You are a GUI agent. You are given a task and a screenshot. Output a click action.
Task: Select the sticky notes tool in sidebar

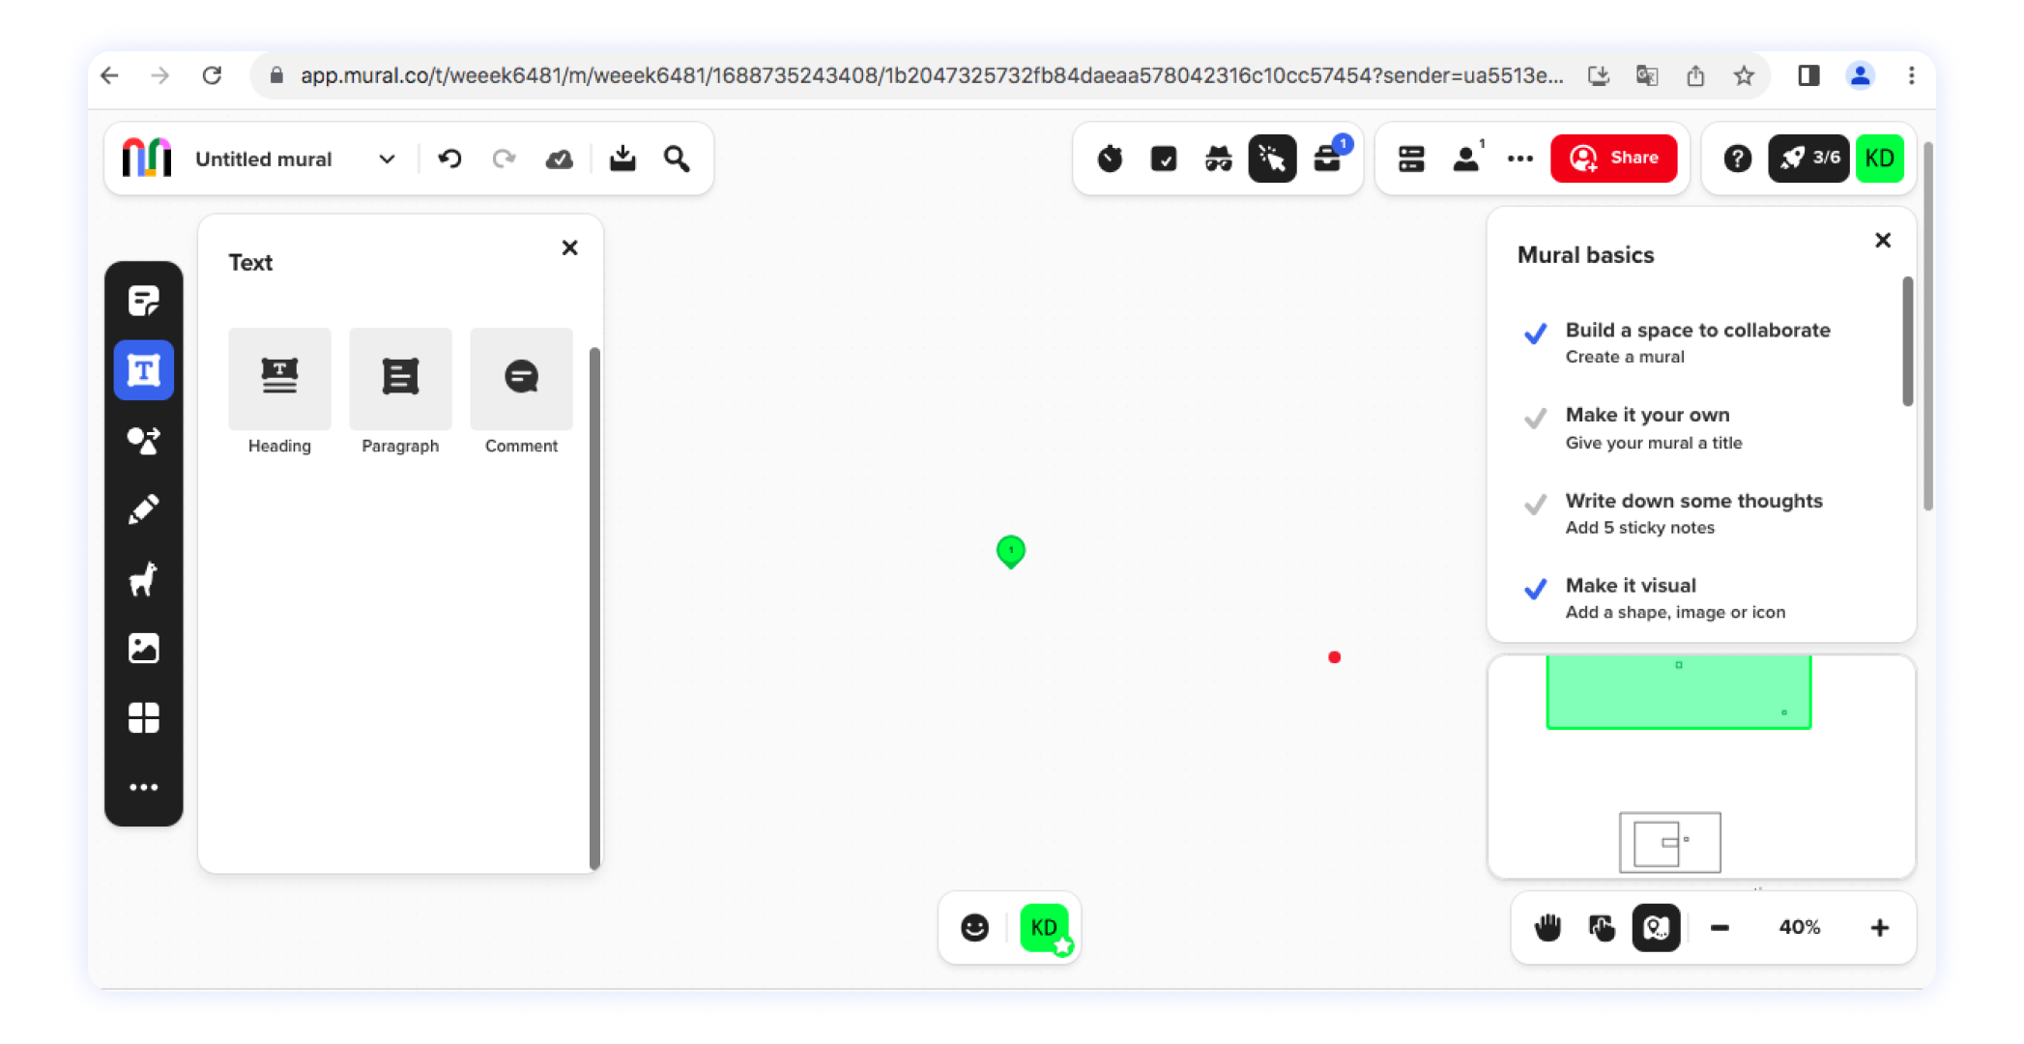click(143, 301)
